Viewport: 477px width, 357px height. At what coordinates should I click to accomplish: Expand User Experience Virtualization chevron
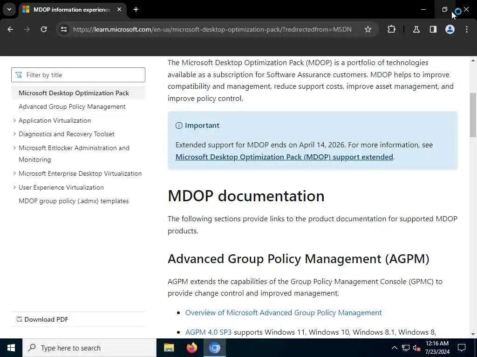click(x=14, y=187)
